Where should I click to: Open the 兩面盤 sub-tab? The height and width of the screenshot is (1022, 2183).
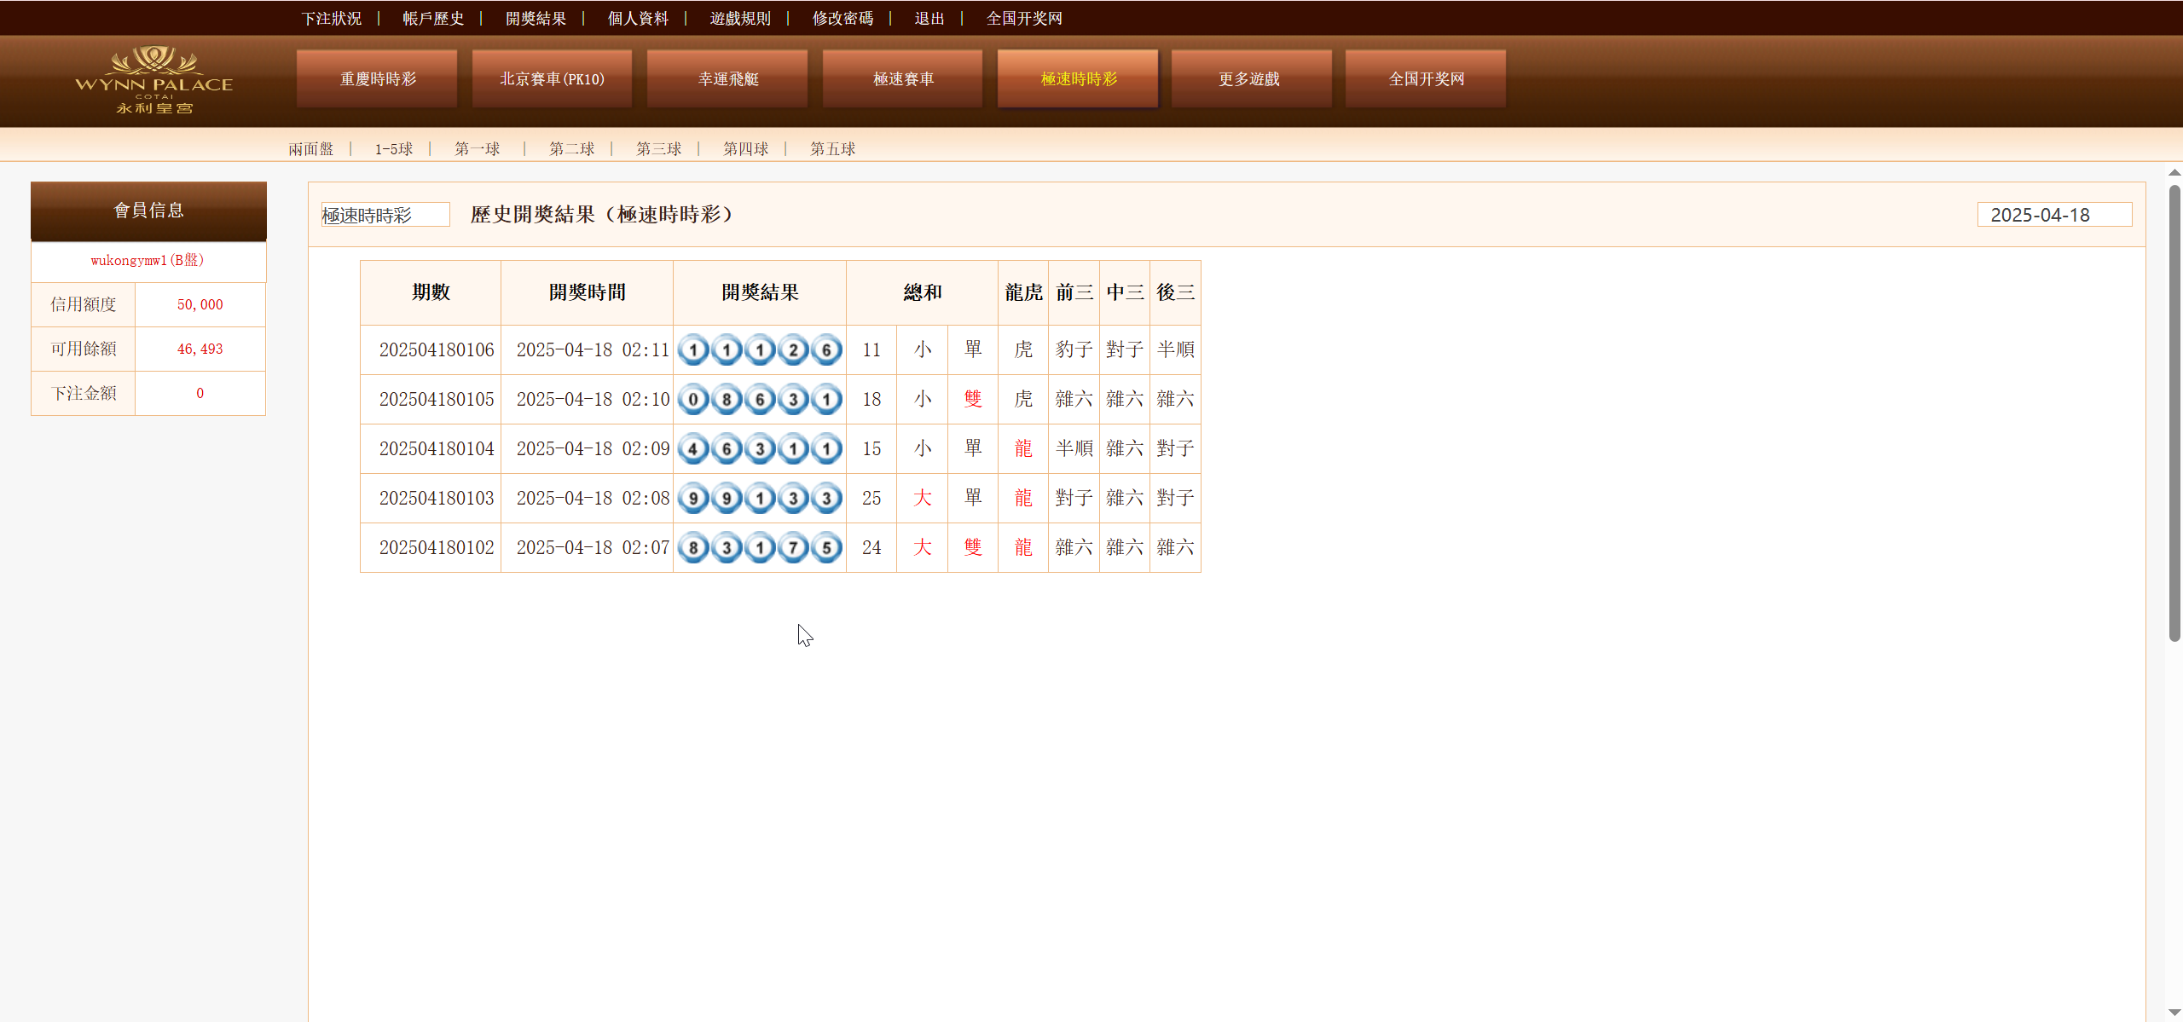pos(311,149)
